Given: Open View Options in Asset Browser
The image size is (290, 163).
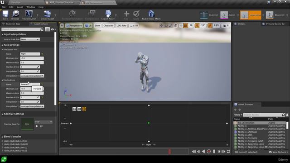Looking at the screenshot, I should pos(278,152).
